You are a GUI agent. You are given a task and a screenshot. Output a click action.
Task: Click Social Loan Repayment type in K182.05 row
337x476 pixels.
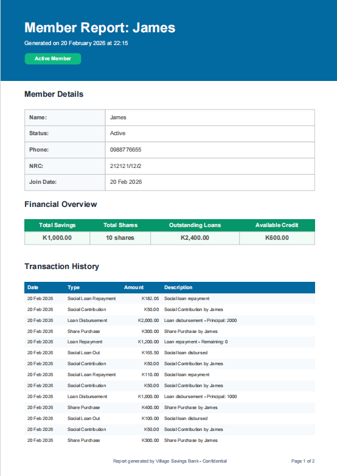(x=92, y=299)
